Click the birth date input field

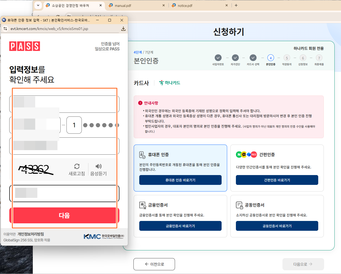pyautogui.click(x=35, y=125)
